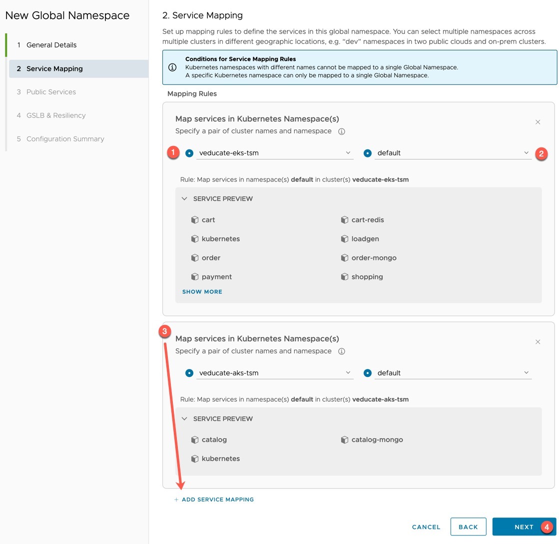
Task: Click the order service cube icon
Action: (195, 257)
